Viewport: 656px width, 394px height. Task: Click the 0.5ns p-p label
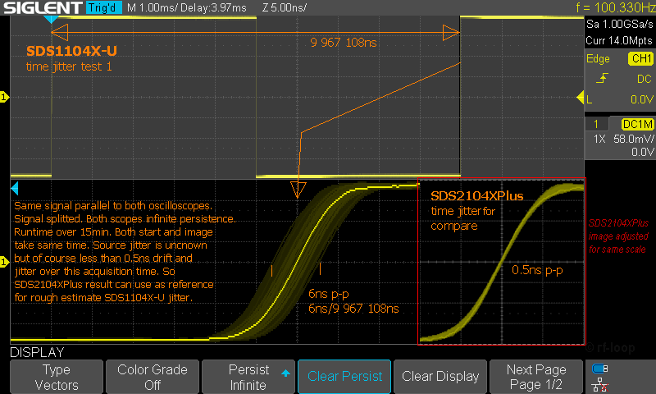(537, 270)
